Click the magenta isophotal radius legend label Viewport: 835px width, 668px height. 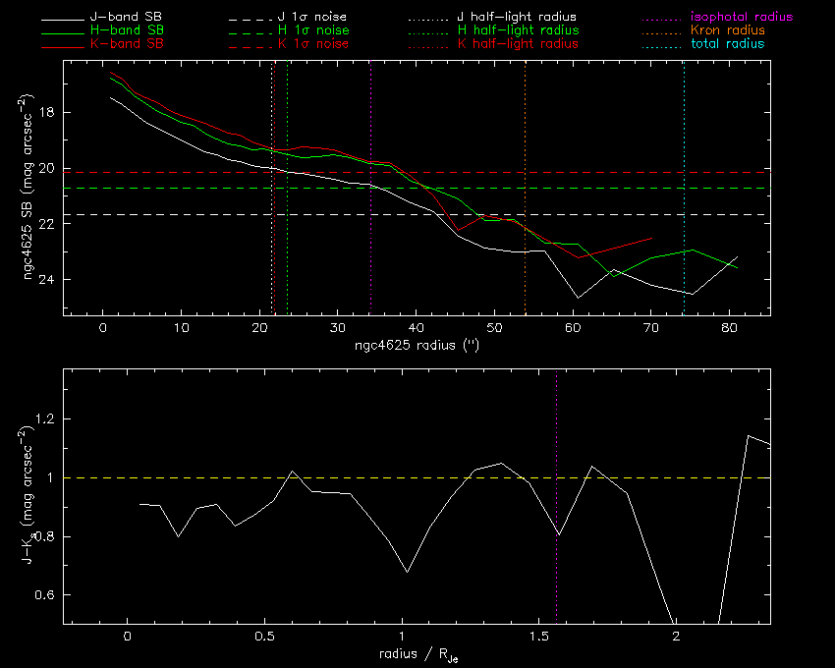tap(742, 19)
